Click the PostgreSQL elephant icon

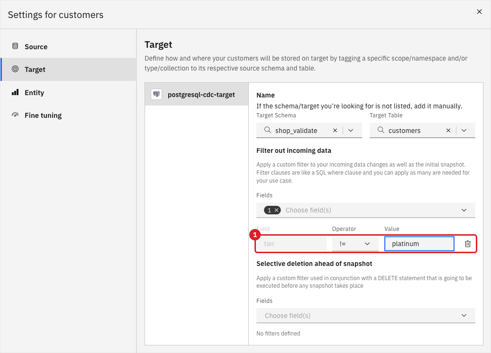[x=156, y=94]
